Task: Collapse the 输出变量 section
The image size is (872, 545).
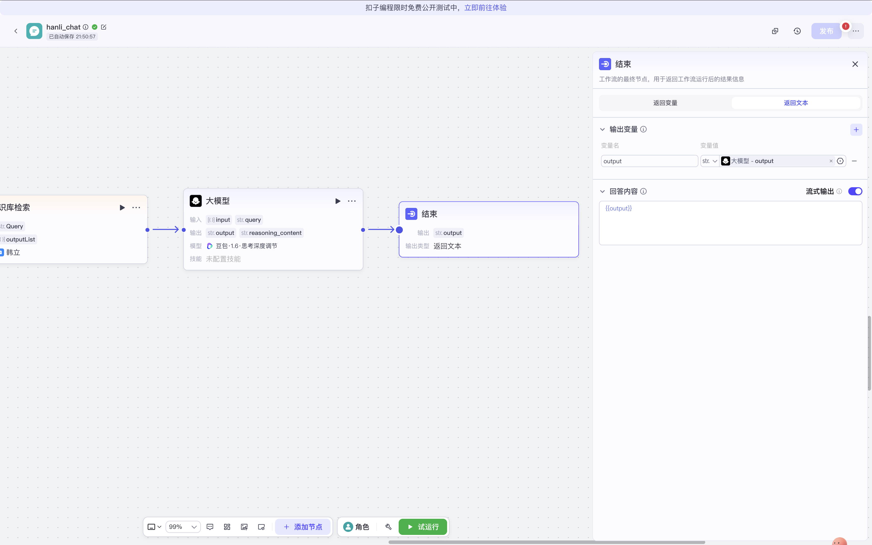Action: pos(603,129)
